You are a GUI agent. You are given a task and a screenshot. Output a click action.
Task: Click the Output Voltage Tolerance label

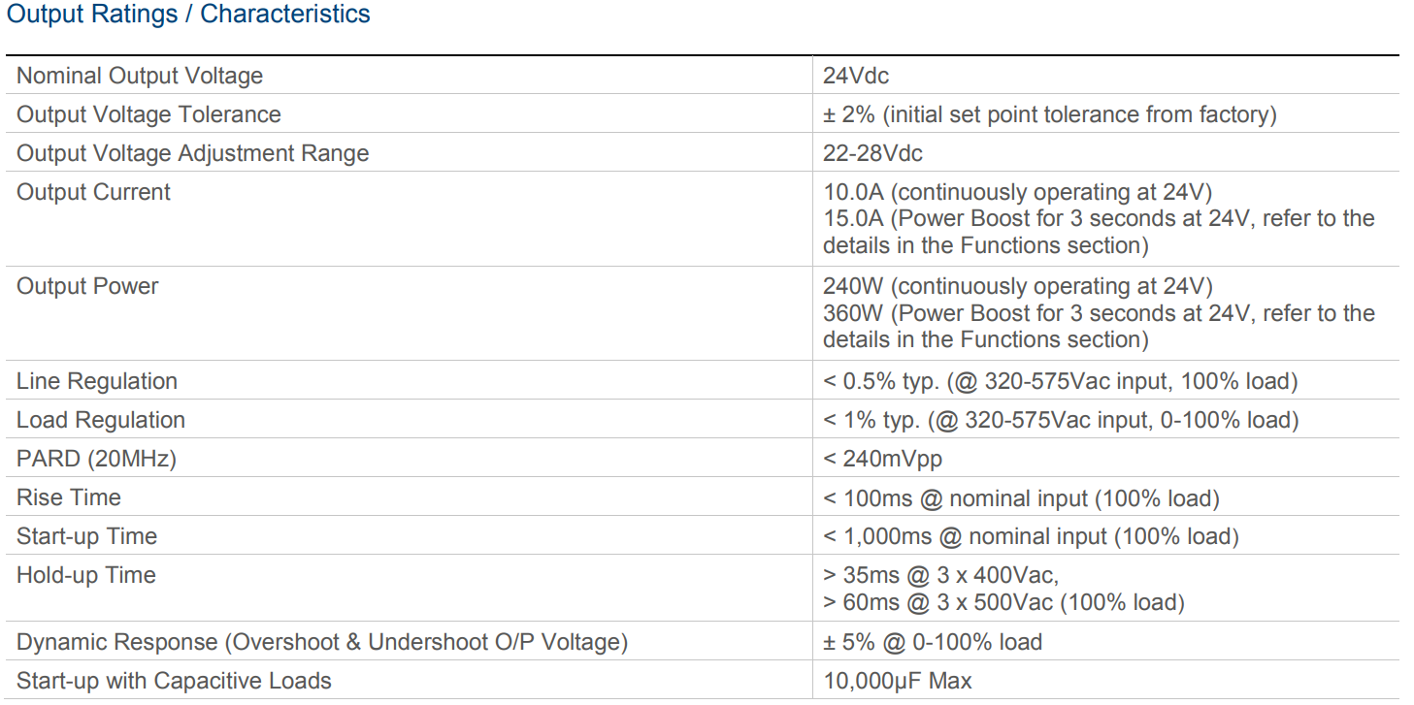pyautogui.click(x=148, y=114)
